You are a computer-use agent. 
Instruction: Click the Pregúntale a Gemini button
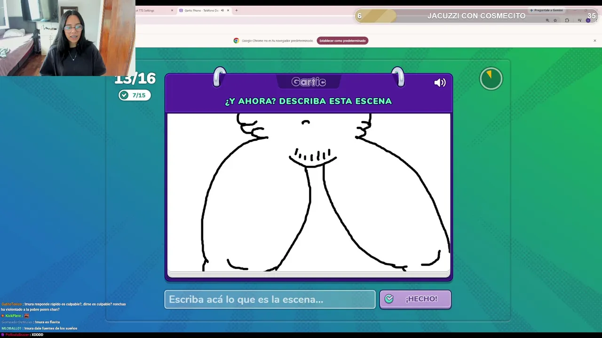[546, 10]
